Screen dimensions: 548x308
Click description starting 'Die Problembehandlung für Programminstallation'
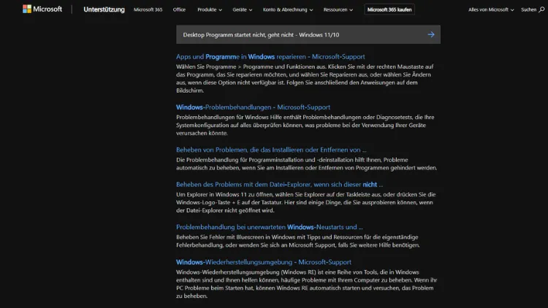[306, 163]
